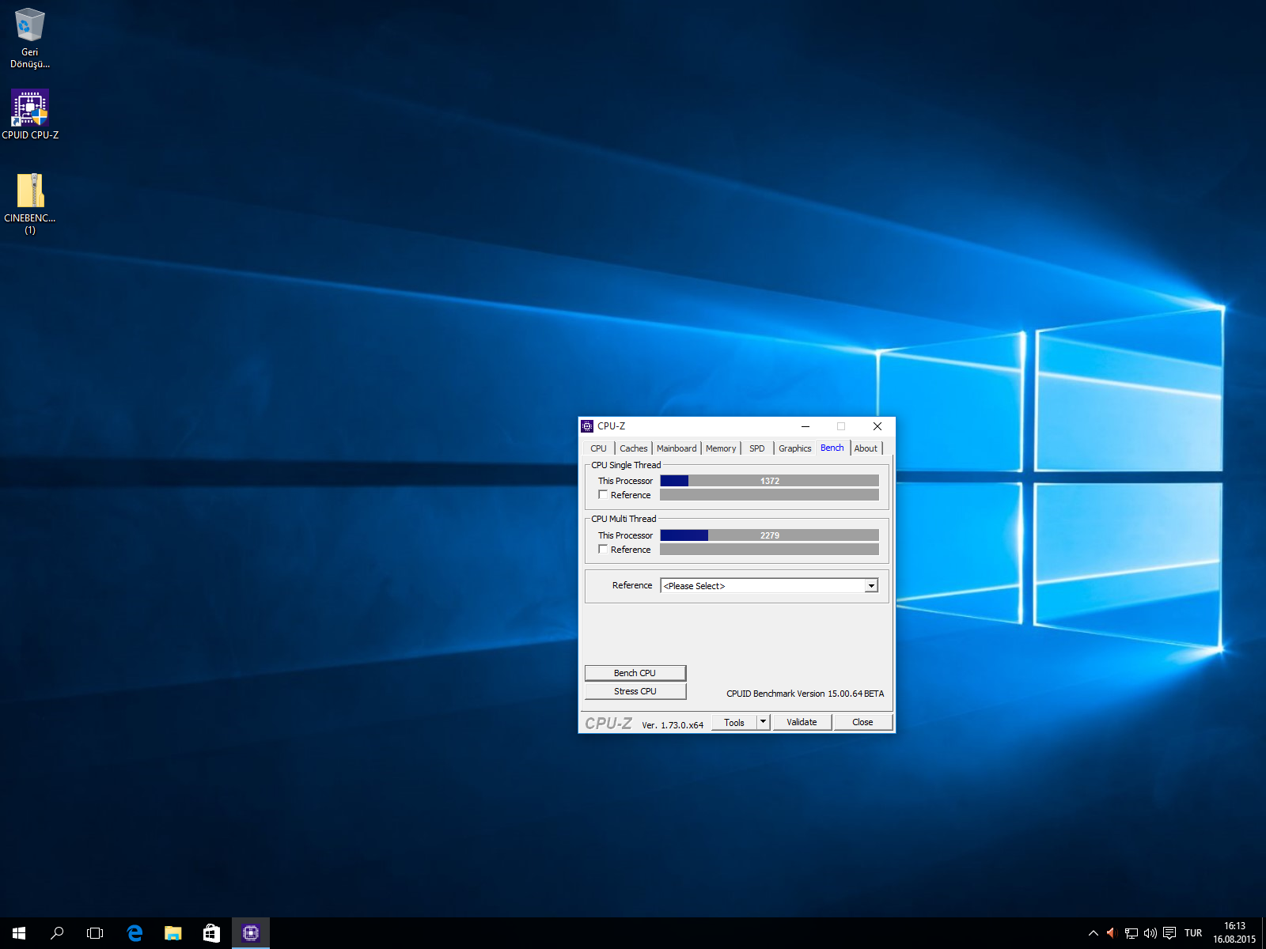The height and width of the screenshot is (949, 1266).
Task: Click the Bench CPU button
Action: 635,673
